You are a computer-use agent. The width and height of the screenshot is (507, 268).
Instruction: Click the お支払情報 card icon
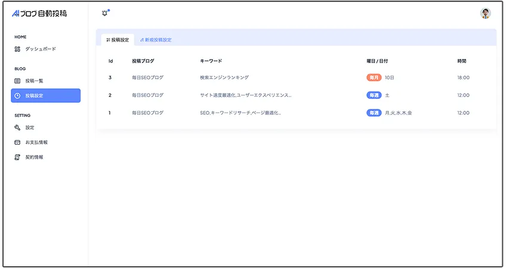click(x=17, y=142)
